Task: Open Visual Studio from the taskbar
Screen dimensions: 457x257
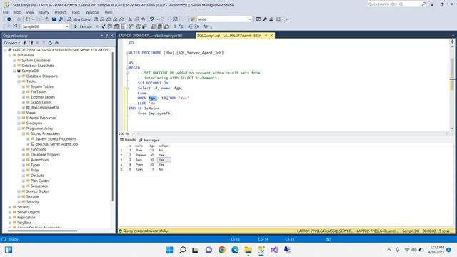Action: click(x=274, y=250)
